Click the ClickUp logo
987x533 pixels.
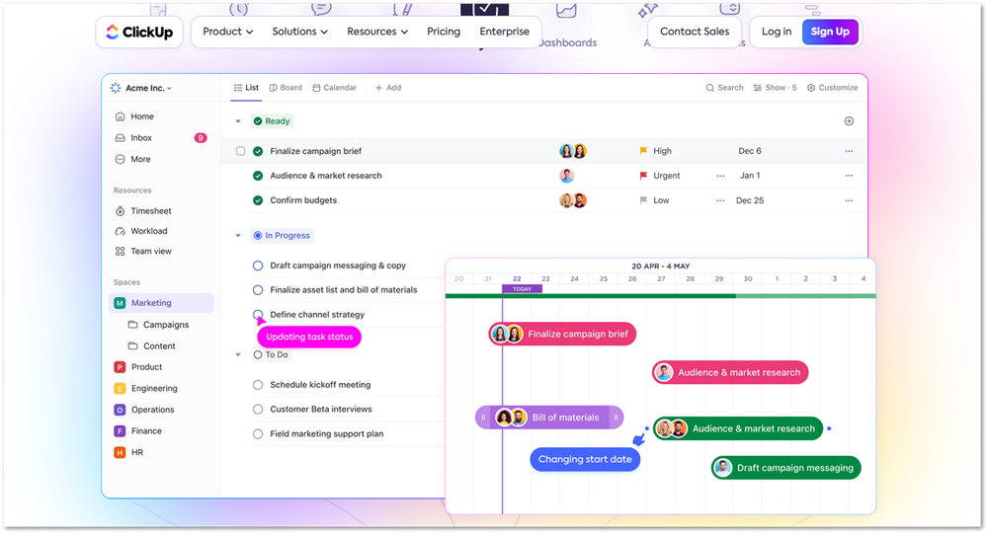point(139,32)
